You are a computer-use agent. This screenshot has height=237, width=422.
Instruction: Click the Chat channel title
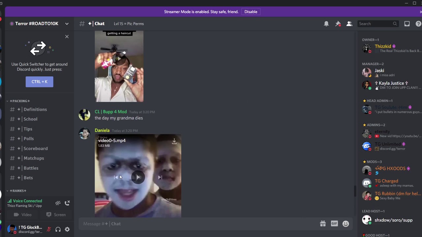click(x=99, y=24)
